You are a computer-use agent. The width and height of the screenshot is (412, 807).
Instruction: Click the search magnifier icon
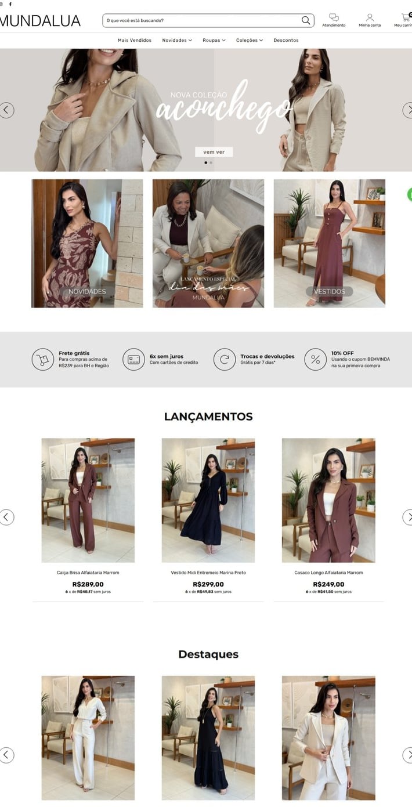306,20
